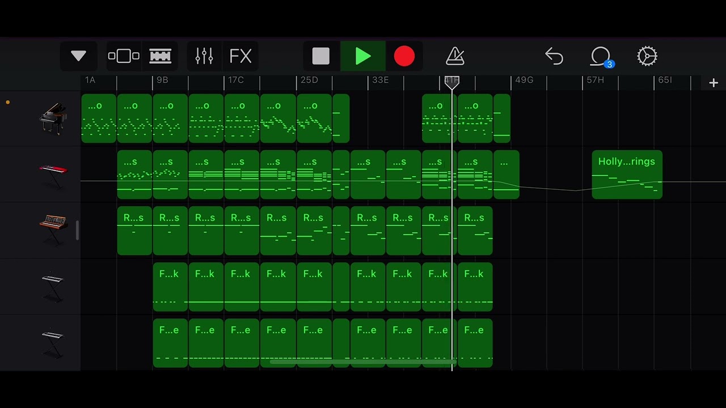This screenshot has width=726, height=408.
Task: Click the track header resize handle
Action: (78, 231)
